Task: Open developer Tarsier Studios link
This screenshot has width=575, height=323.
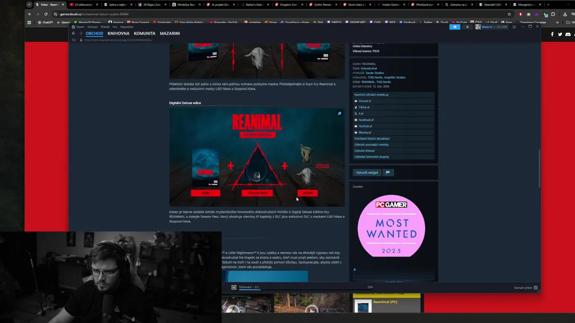Action: coord(375,73)
